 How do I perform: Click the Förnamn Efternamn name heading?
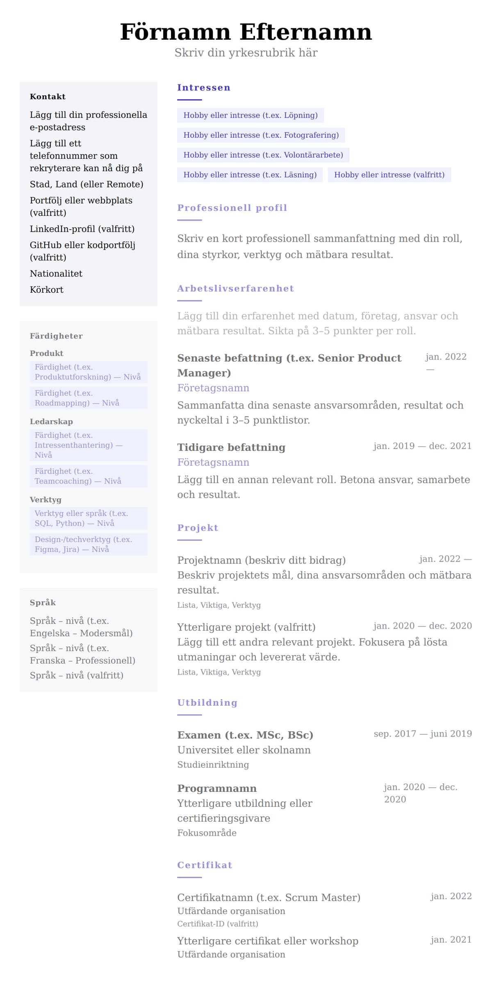tap(246, 32)
